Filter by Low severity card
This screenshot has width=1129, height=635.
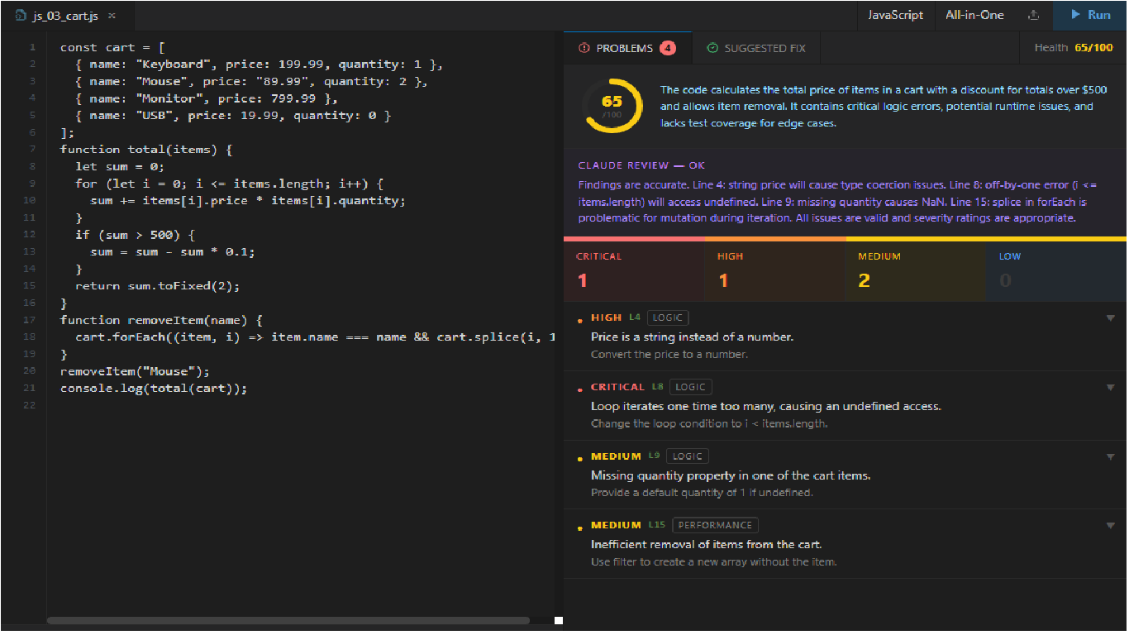click(1056, 270)
